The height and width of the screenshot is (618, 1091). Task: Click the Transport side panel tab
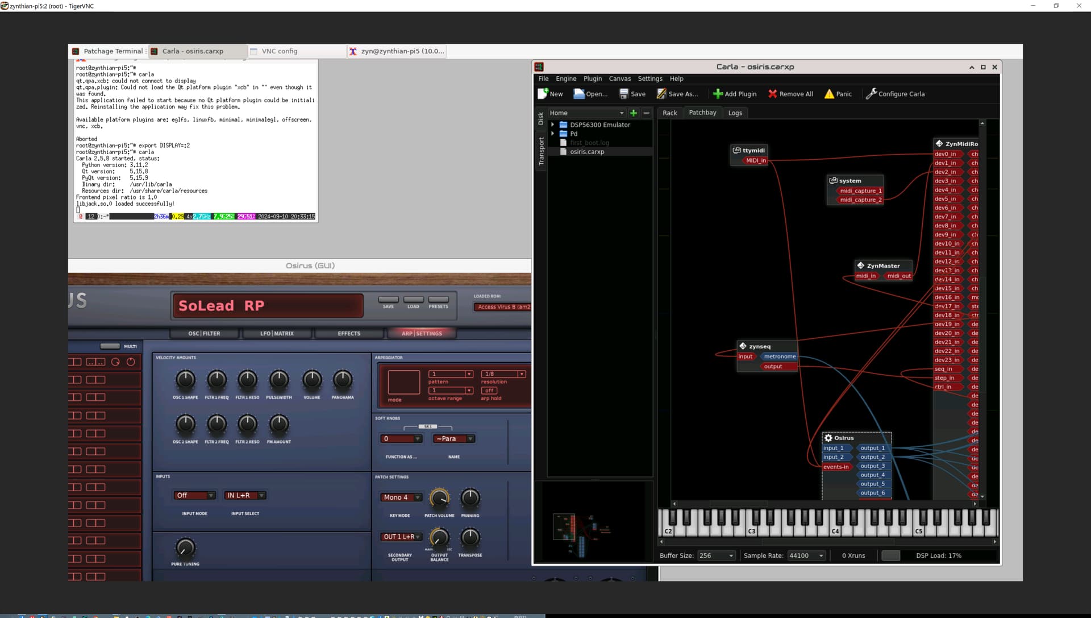coord(541,151)
